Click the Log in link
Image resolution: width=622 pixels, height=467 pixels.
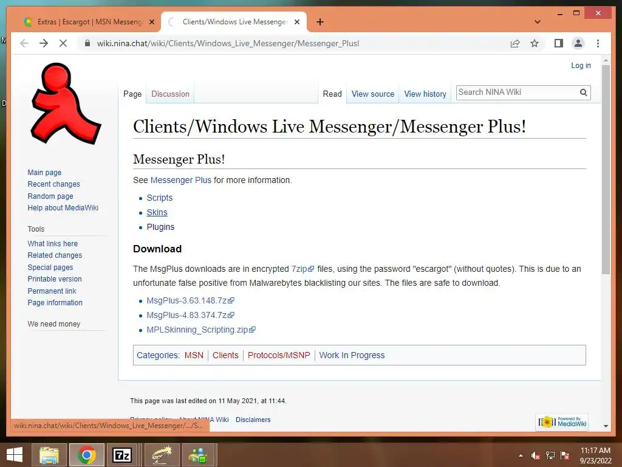click(x=581, y=66)
